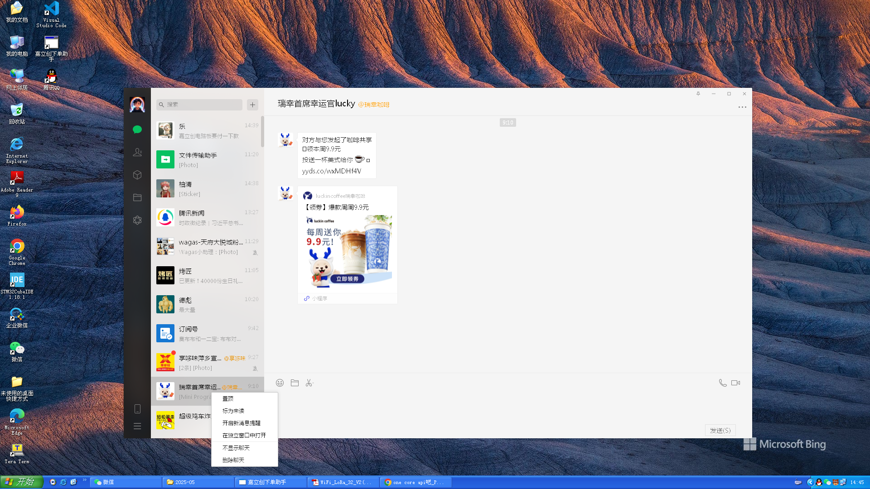Switch to 2025-05 folder taskbar button

[198, 482]
